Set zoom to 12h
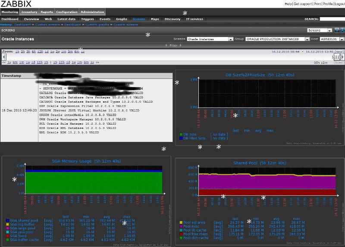 40,52
